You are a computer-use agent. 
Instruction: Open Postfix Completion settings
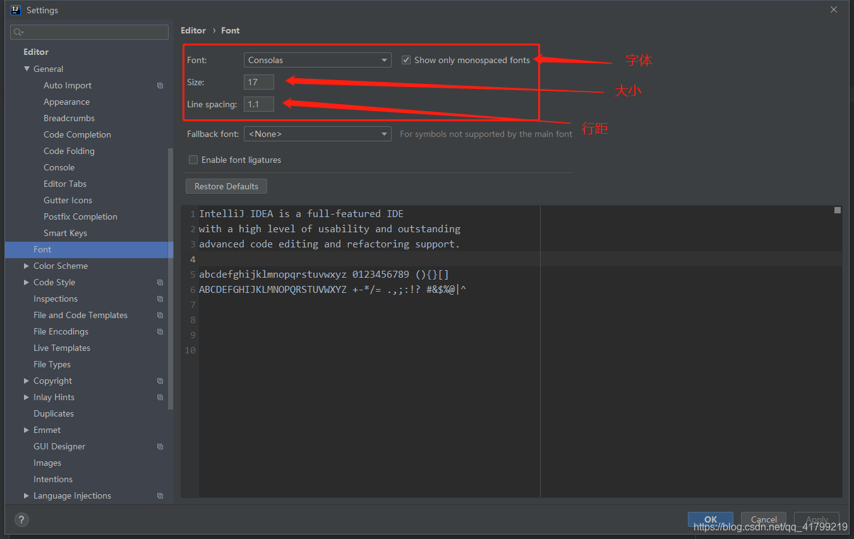tap(80, 216)
